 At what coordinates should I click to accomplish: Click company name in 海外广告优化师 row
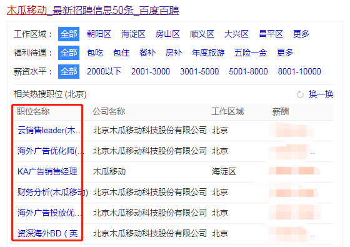click(150, 151)
